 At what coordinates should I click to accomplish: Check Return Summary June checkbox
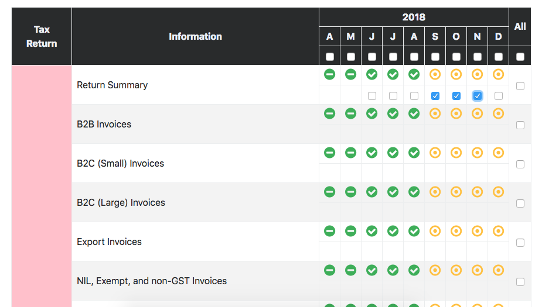coord(372,96)
